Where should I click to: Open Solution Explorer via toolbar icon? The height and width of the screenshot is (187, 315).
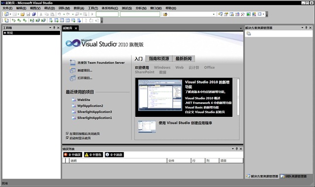220,14
